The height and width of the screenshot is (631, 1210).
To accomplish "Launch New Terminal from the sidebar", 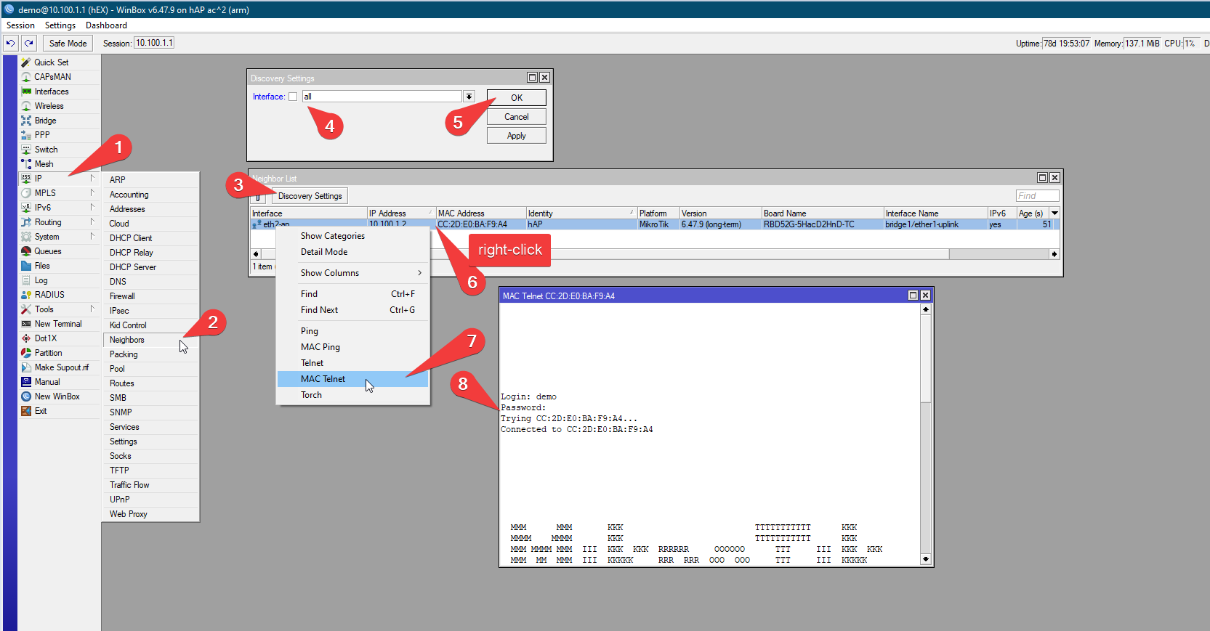I will coord(58,324).
